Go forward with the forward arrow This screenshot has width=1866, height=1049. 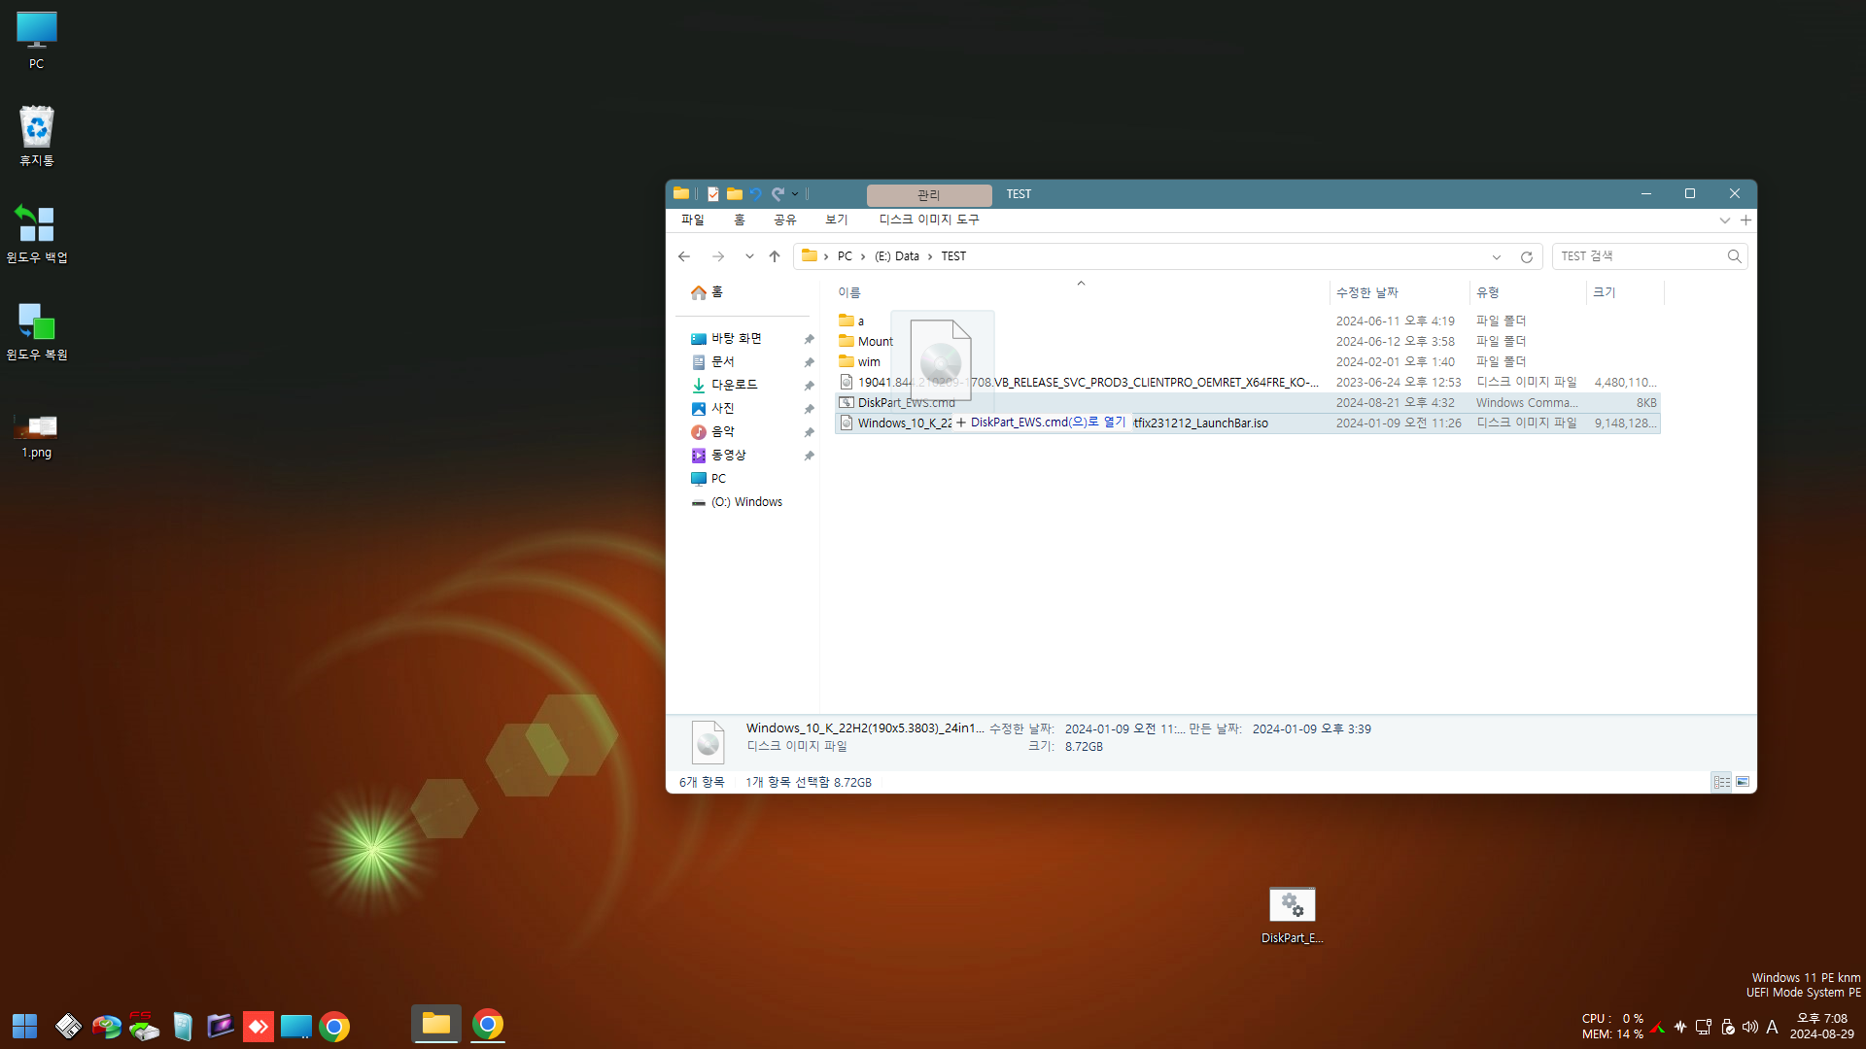click(718, 256)
